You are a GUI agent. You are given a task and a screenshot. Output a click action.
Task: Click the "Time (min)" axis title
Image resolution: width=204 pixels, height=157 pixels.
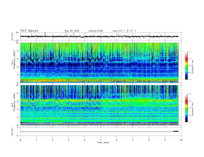tap(103, 142)
